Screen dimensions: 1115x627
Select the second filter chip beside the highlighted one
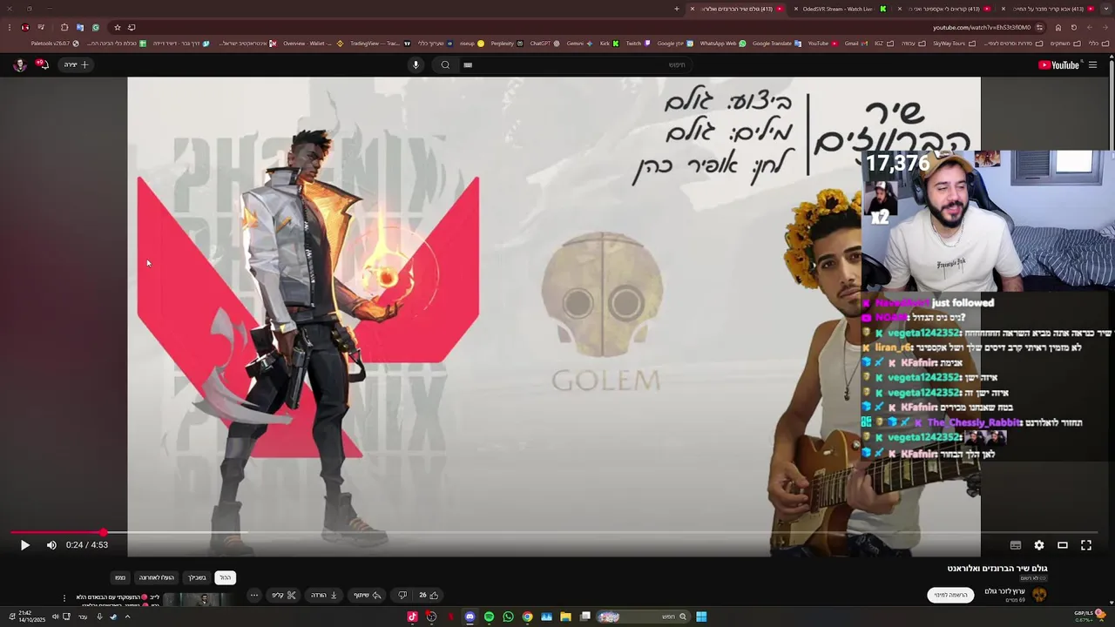(x=198, y=577)
